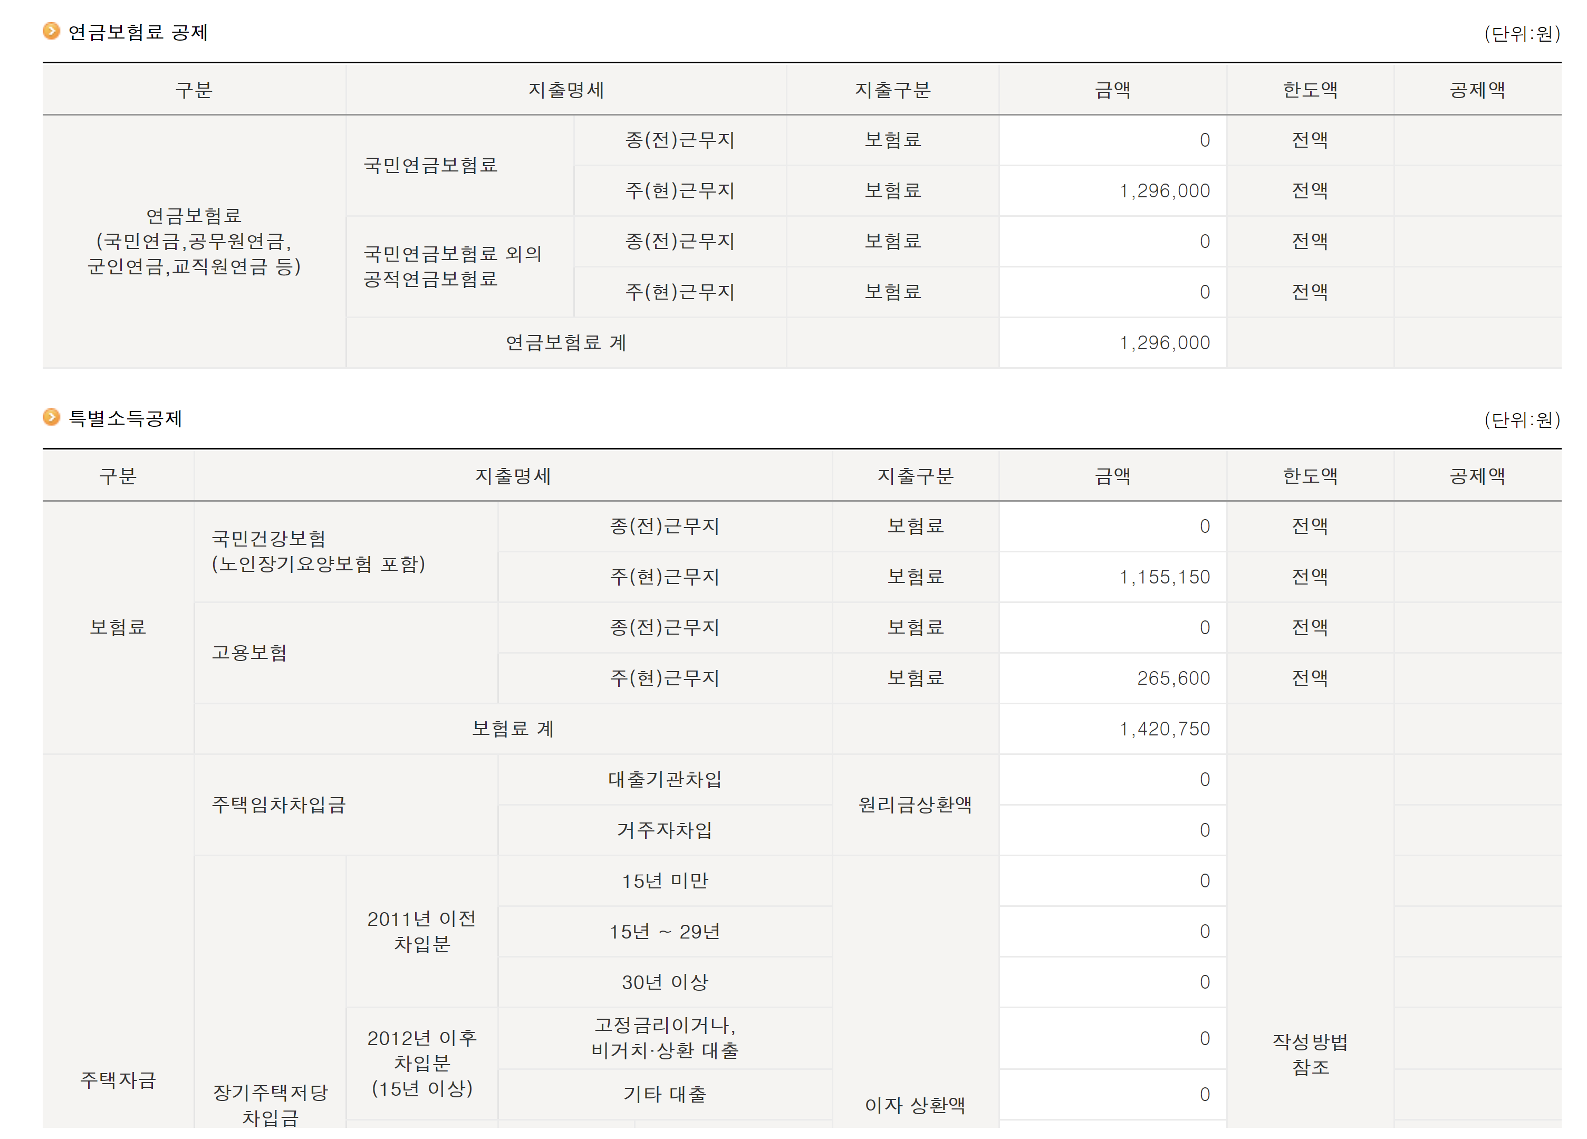Click the 국민건강보험 주(현)근무지 amount 1,155,150
Screen dimensions: 1587x1139
1112,577
